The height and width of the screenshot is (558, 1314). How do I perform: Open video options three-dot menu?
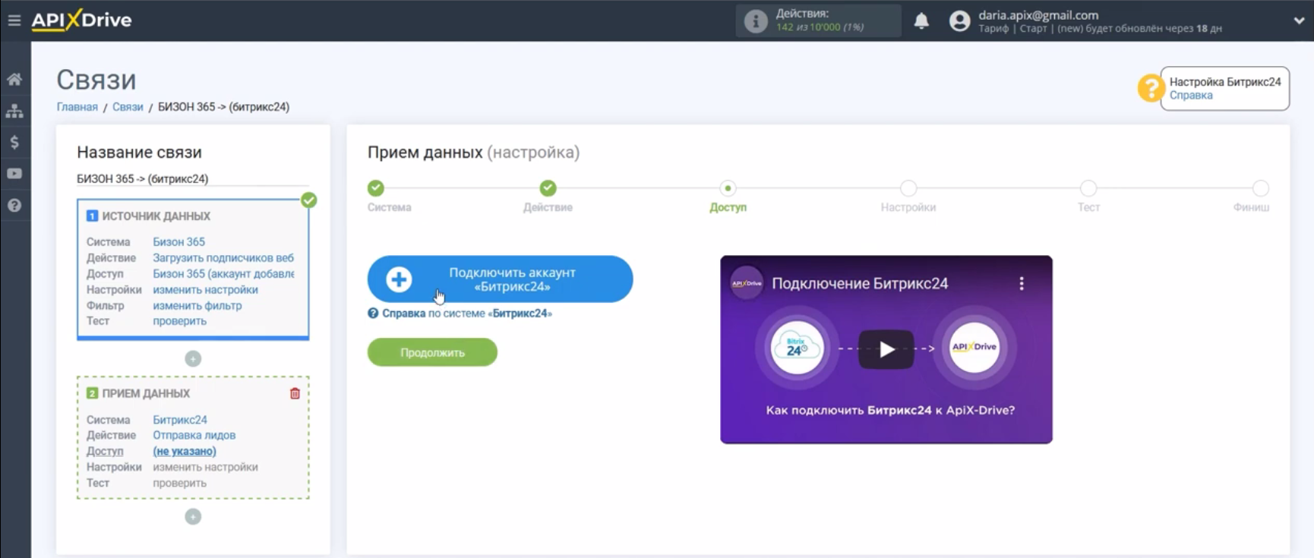(x=1022, y=283)
